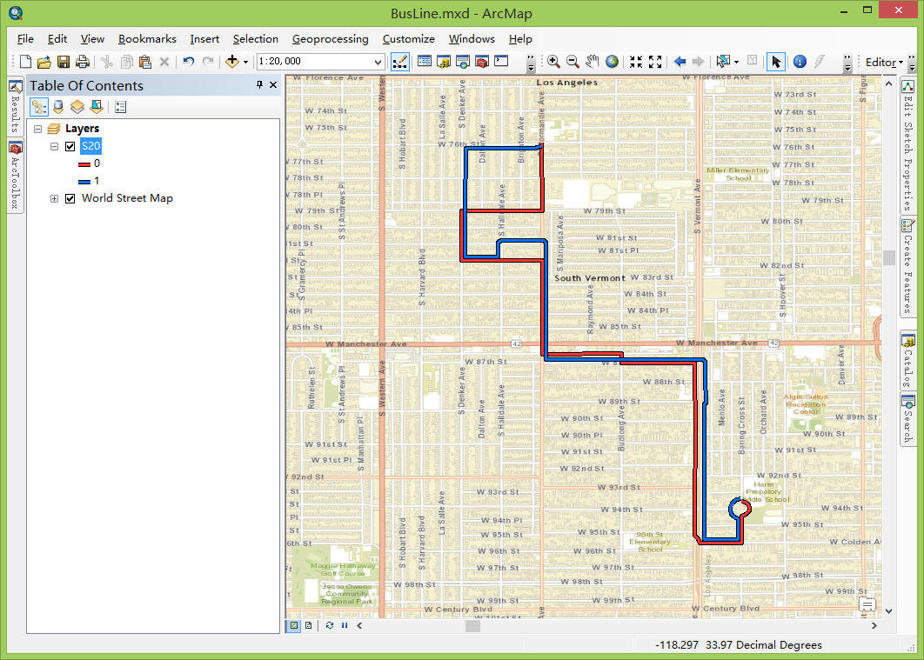Open the Insert menu

pos(204,39)
